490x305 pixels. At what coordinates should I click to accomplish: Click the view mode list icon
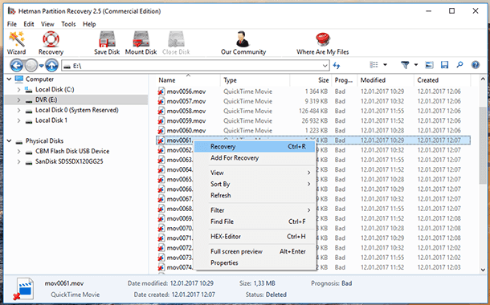pyautogui.click(x=374, y=65)
